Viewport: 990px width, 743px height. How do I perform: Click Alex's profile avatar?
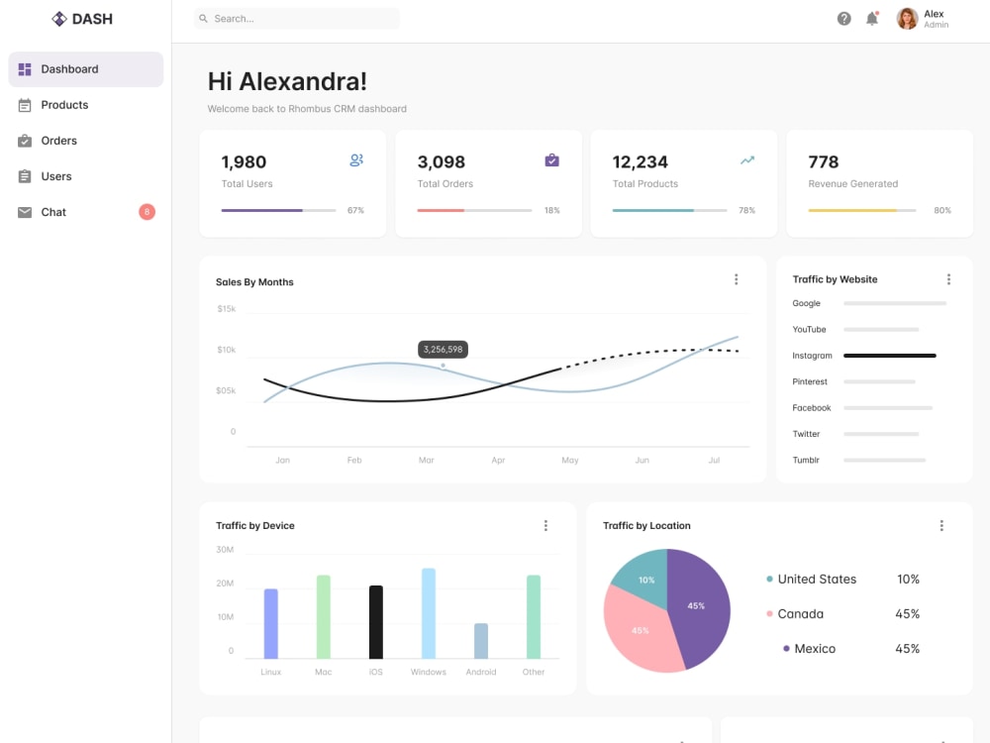[907, 19]
